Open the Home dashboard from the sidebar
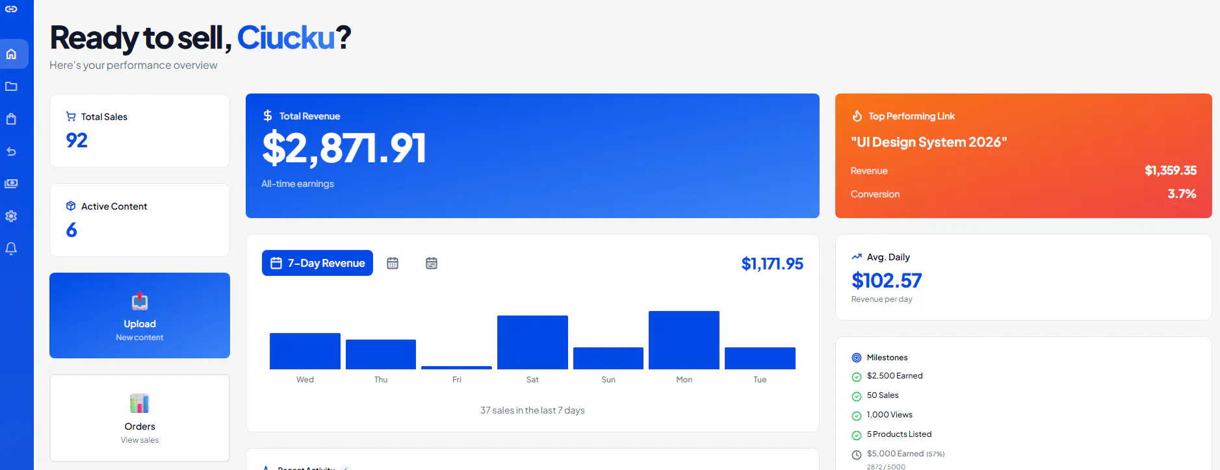Image resolution: width=1220 pixels, height=470 pixels. pyautogui.click(x=11, y=54)
